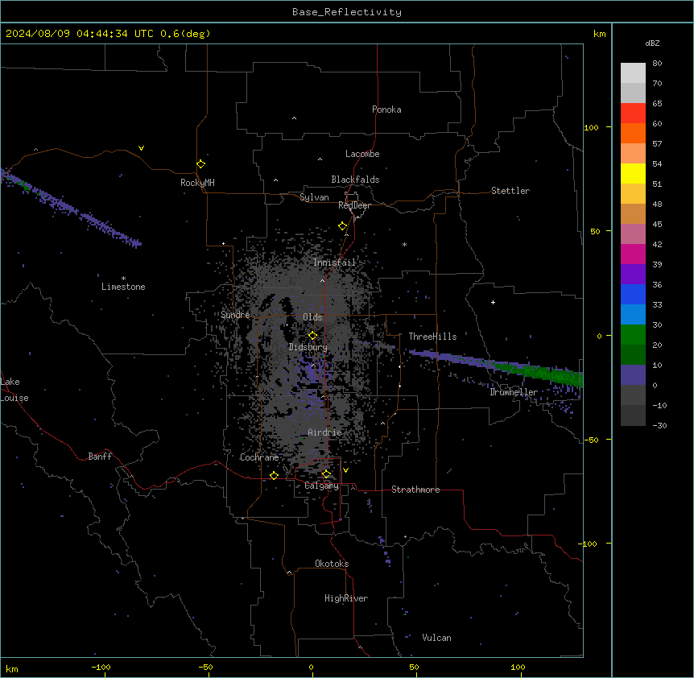Select the Lake Louise label

pyautogui.click(x=13, y=390)
